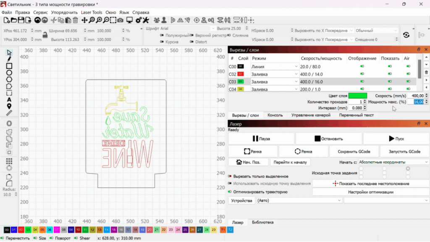Viewport: 430px width, 242px height.
Task: Open the Laser Tools menu
Action: [x=92, y=13]
